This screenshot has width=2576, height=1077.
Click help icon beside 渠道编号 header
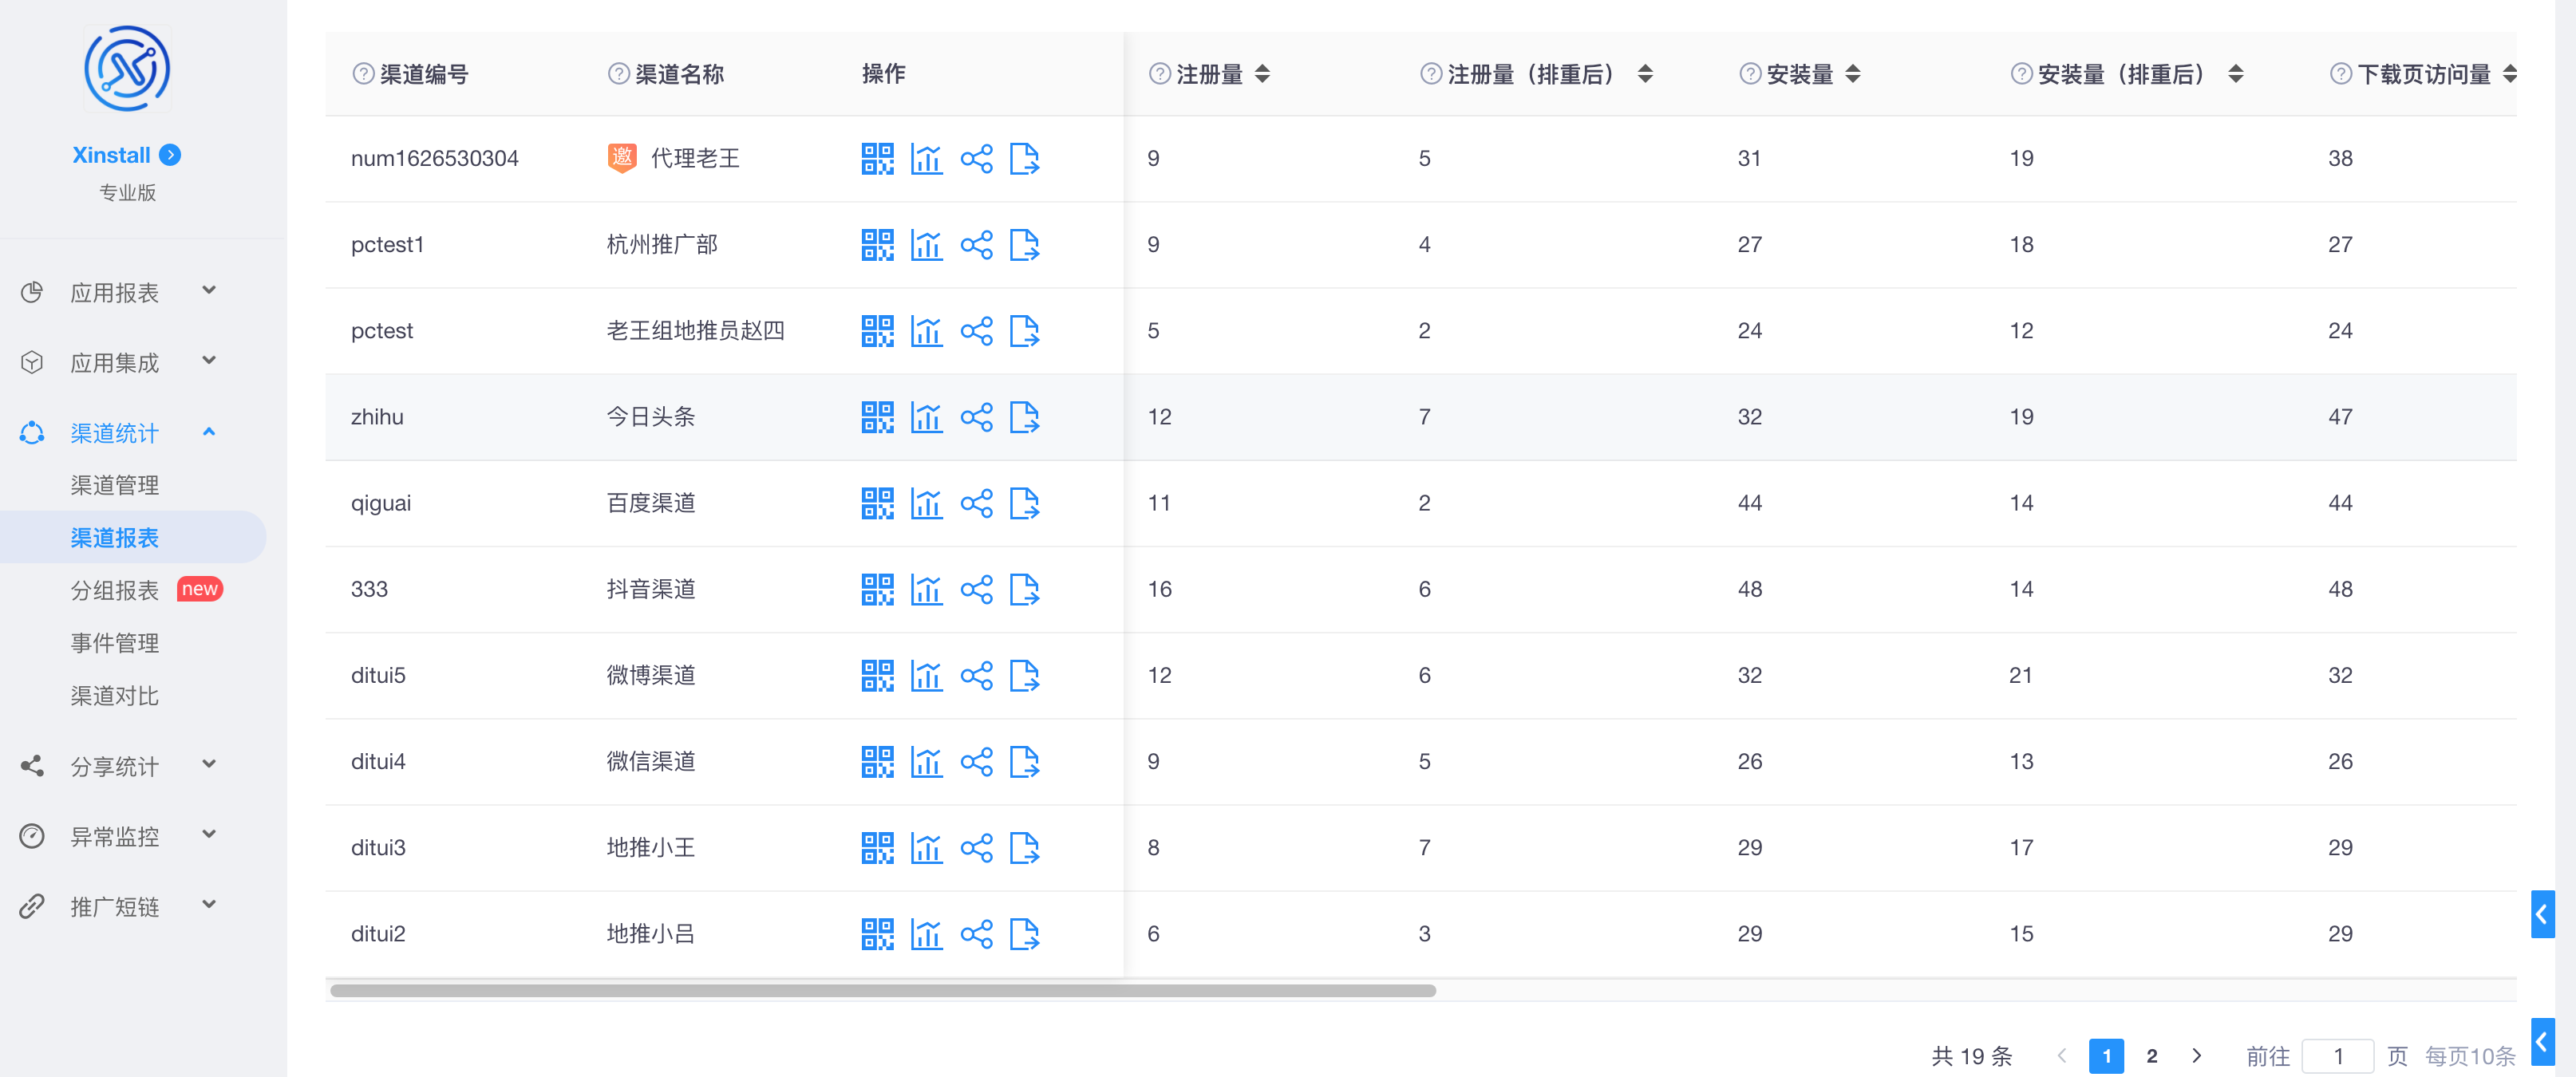tap(363, 74)
